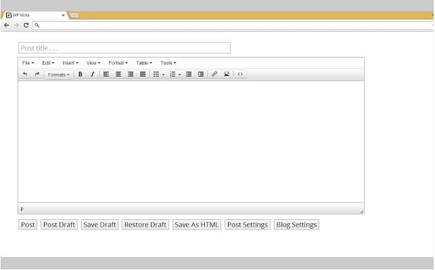Open bullet list style dropdown arrow
Screen dimensions: 435x270
coord(164,74)
